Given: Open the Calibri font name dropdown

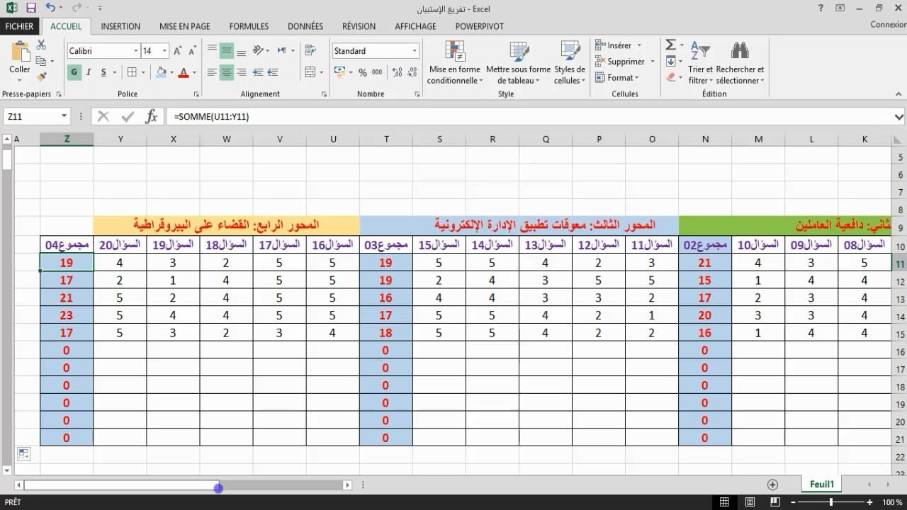Looking at the screenshot, I should (135, 51).
